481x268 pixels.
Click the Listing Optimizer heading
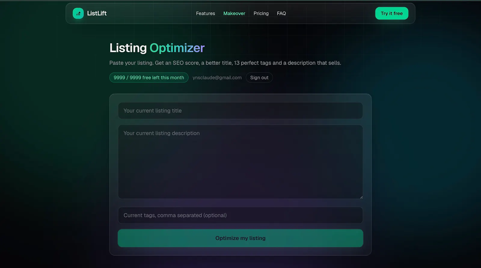pos(157,48)
